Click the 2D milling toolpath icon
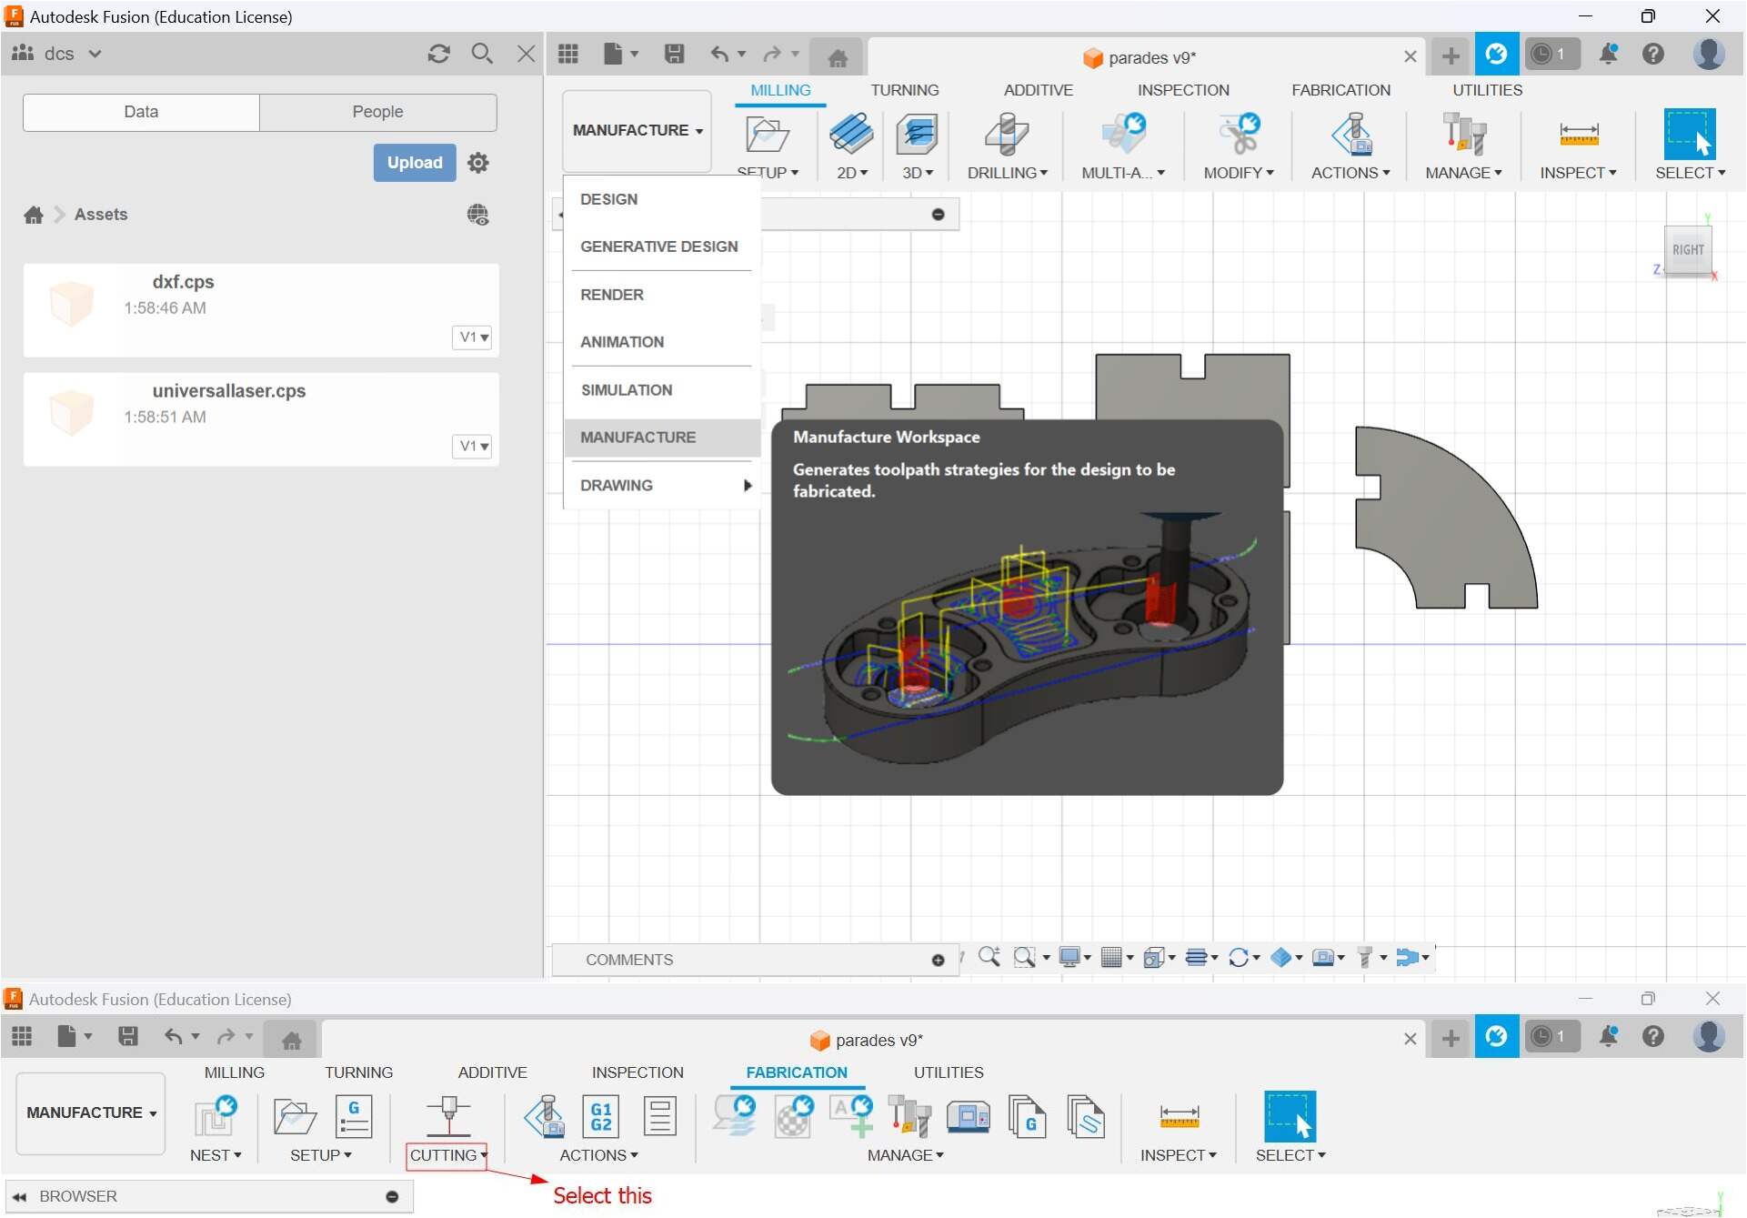 point(850,135)
